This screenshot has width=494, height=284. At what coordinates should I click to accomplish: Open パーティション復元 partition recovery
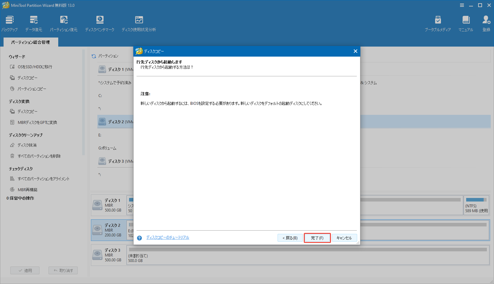pyautogui.click(x=64, y=23)
